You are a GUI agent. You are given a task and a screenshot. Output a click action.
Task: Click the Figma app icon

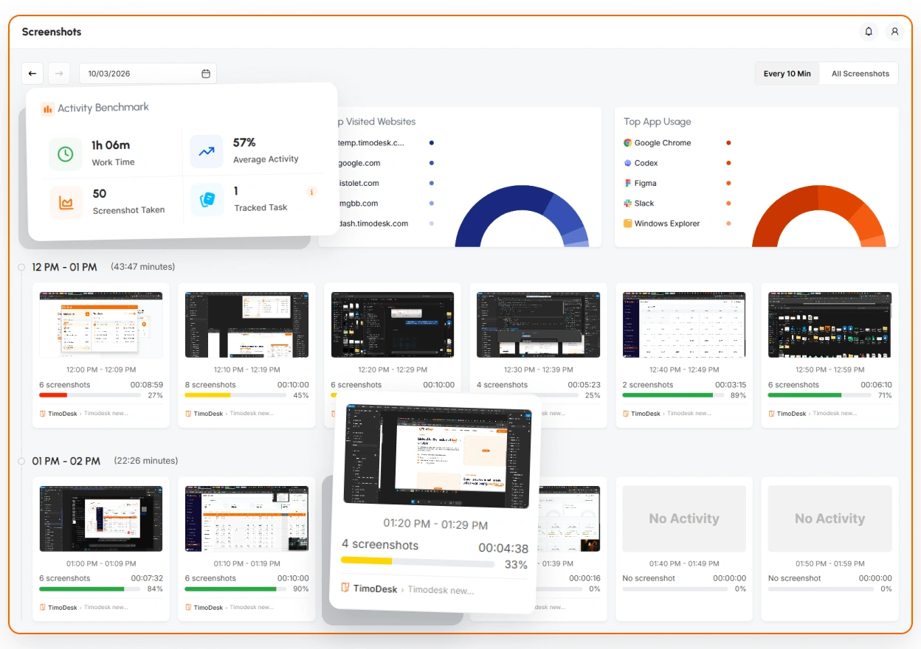click(x=628, y=183)
